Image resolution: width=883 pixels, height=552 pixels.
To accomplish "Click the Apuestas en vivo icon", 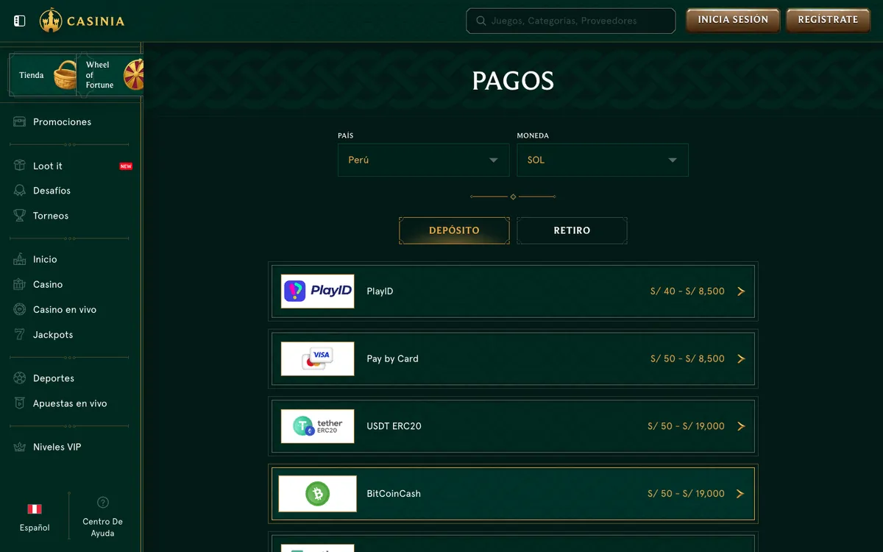I will (x=20, y=403).
